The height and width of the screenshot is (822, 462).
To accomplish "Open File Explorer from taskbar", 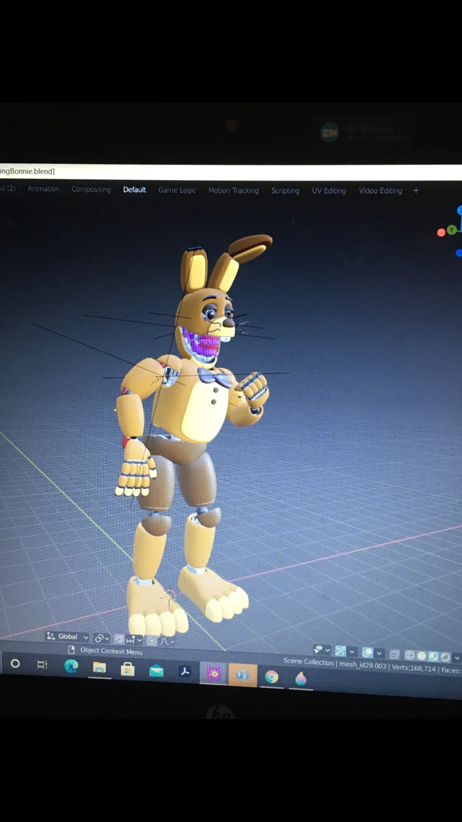I will (x=99, y=667).
